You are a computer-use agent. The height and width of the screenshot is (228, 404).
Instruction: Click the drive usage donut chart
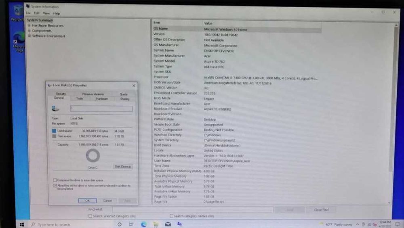pos(93,156)
